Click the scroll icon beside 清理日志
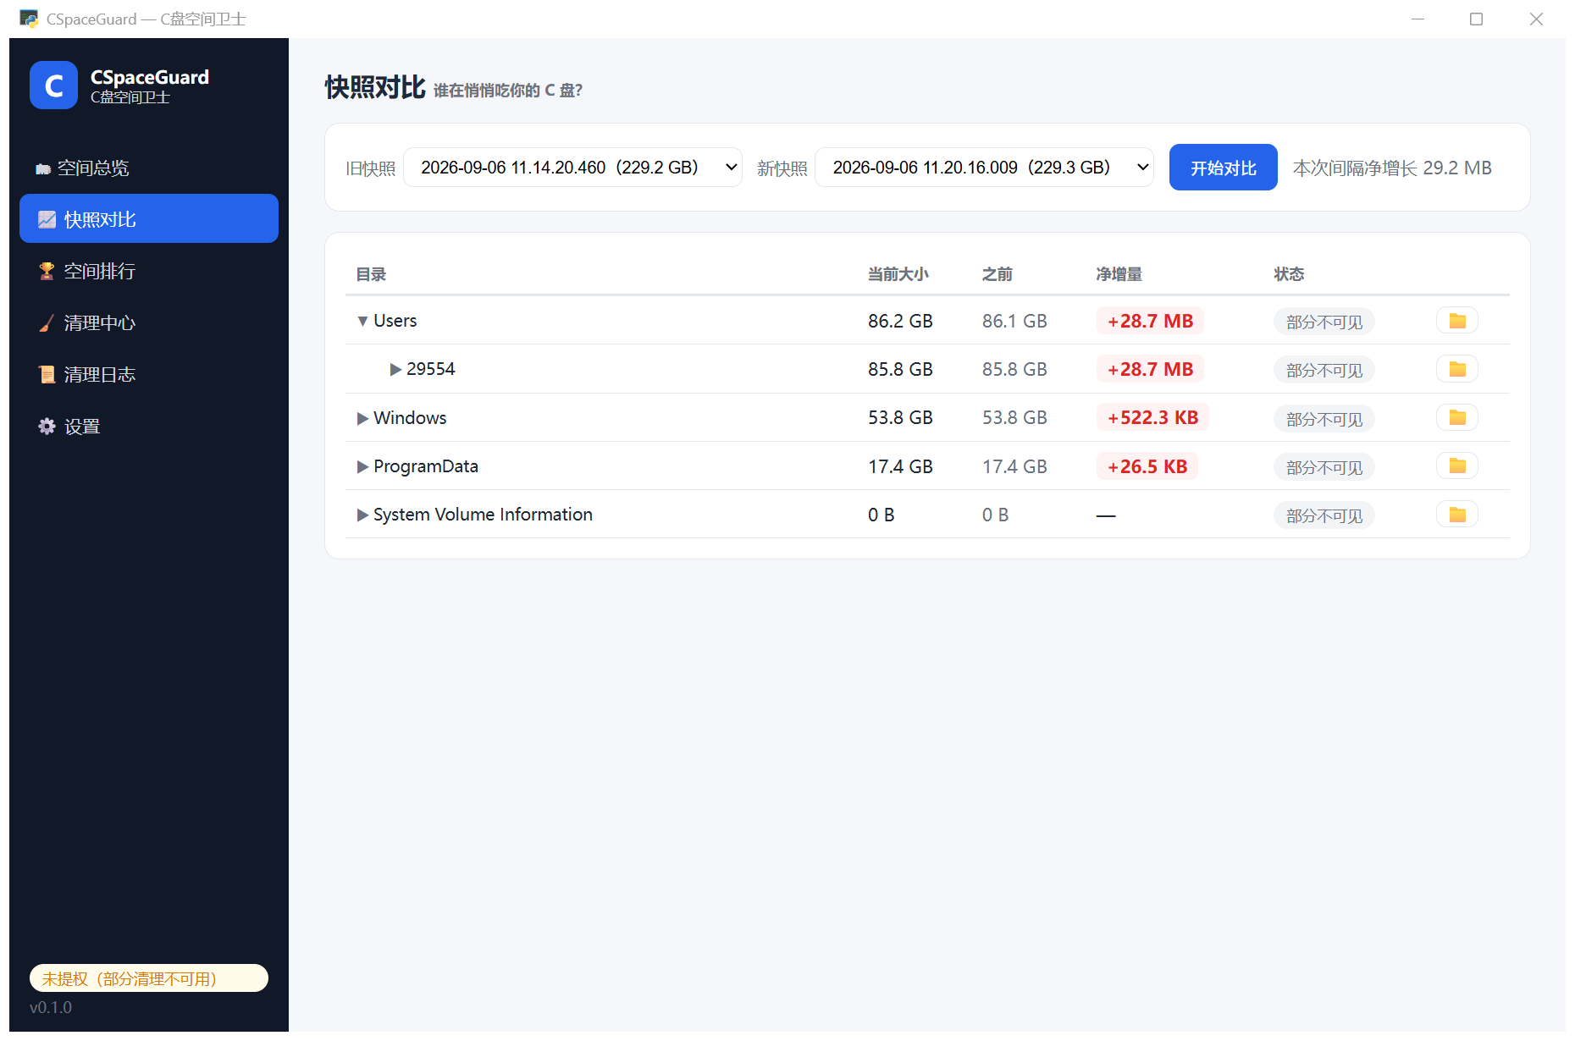 pyautogui.click(x=47, y=374)
